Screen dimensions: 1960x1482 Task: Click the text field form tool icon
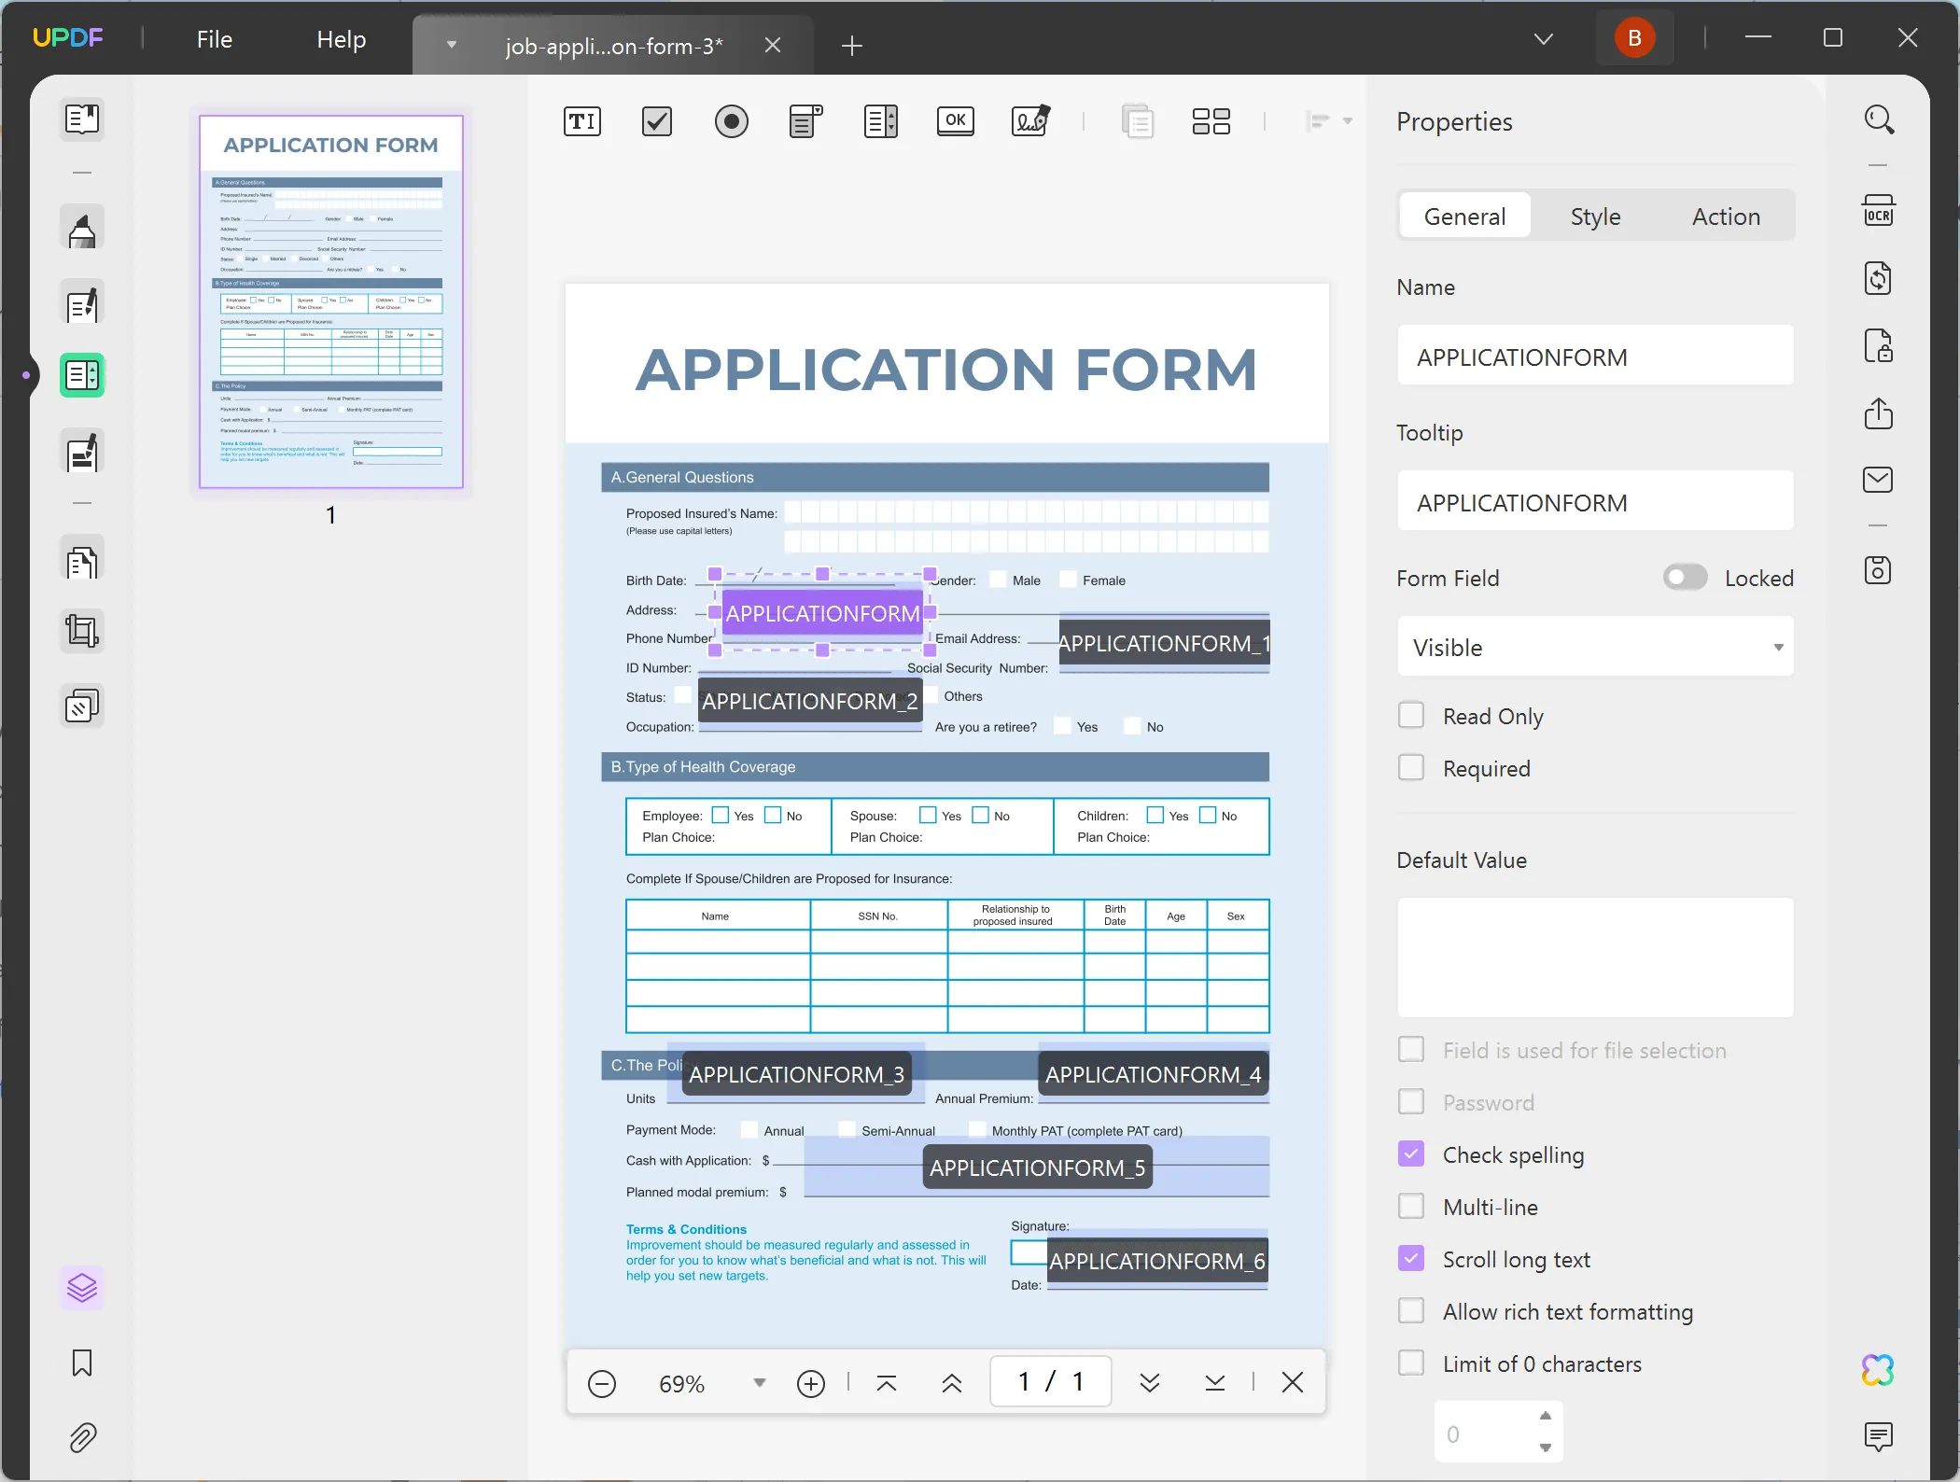[x=583, y=121]
